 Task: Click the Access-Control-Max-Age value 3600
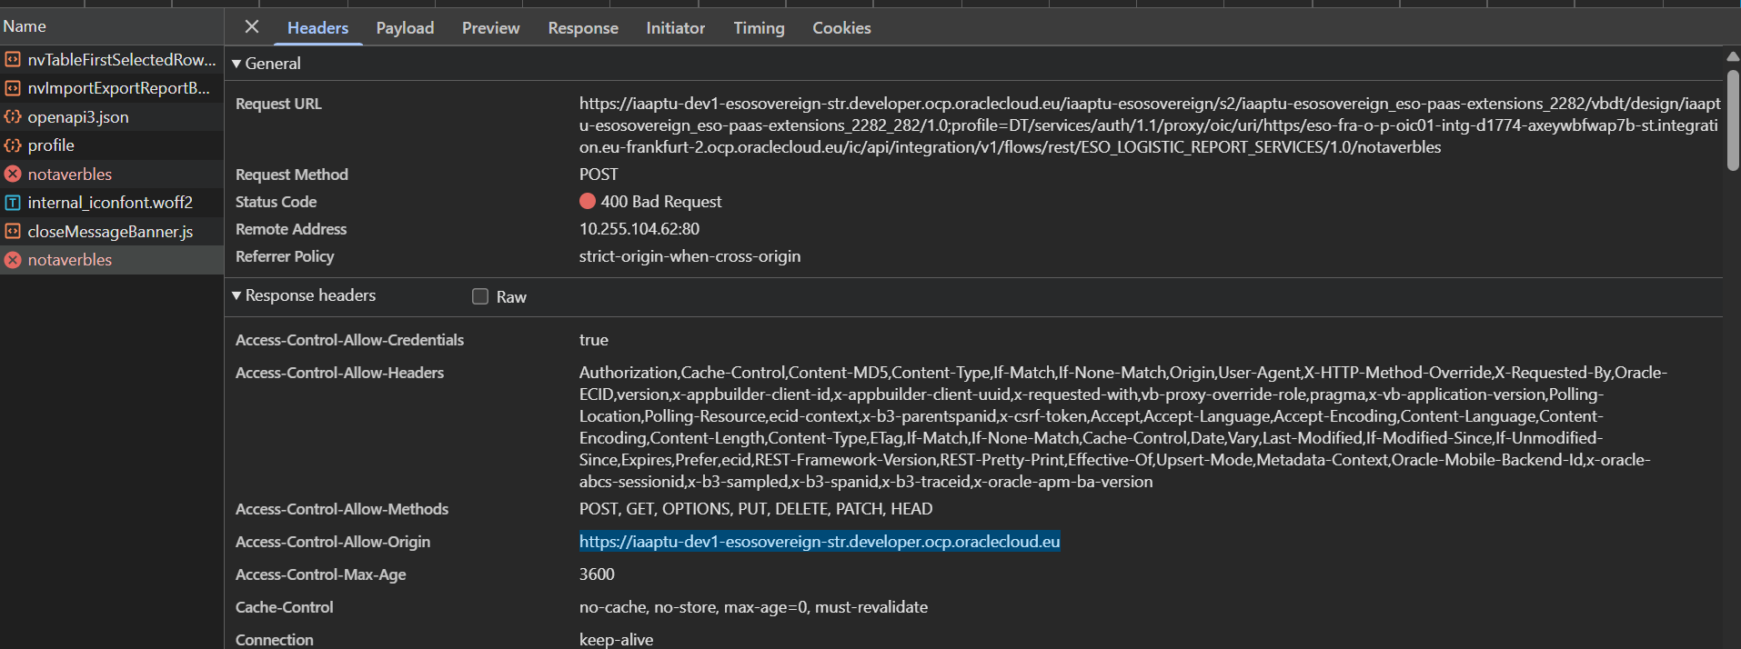597,574
